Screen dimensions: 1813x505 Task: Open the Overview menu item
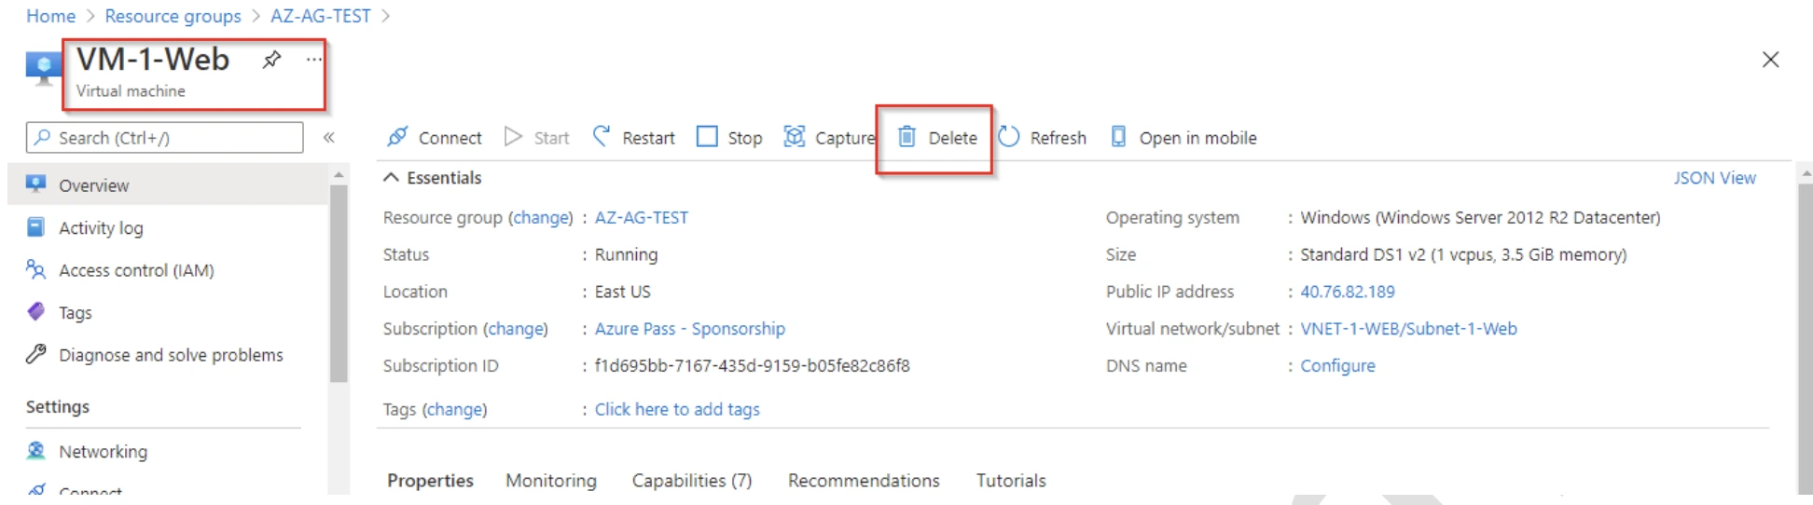(168, 184)
